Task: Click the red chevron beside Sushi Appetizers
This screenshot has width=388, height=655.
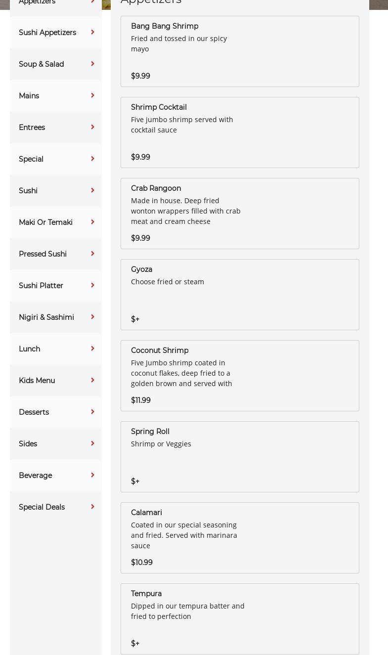Action: click(x=92, y=32)
